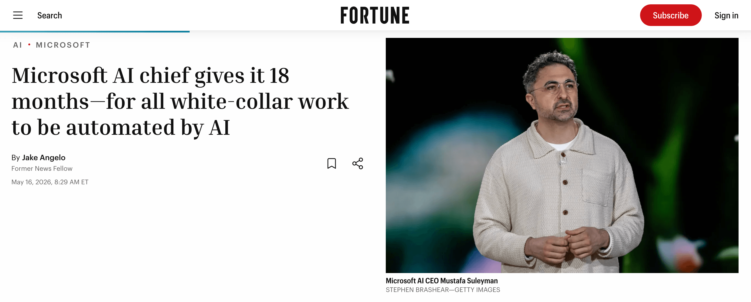Open the hamburger navigation menu

click(x=18, y=15)
